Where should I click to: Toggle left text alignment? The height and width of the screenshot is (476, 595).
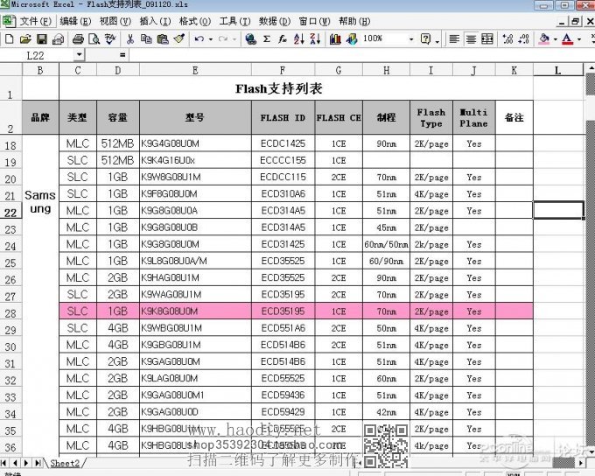[455, 39]
